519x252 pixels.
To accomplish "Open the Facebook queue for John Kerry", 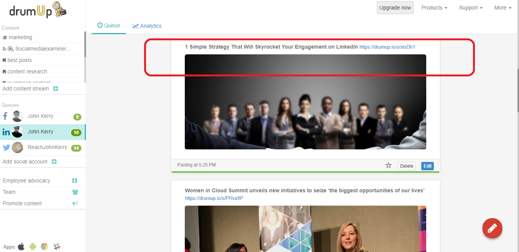I will click(x=43, y=116).
